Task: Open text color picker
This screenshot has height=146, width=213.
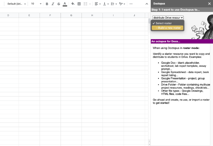Action: [65, 4]
